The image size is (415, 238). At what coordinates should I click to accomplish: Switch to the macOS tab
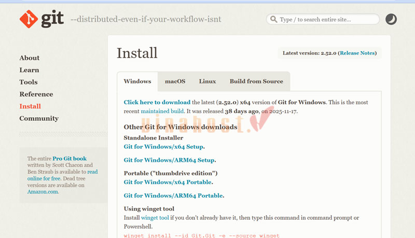pyautogui.click(x=175, y=81)
